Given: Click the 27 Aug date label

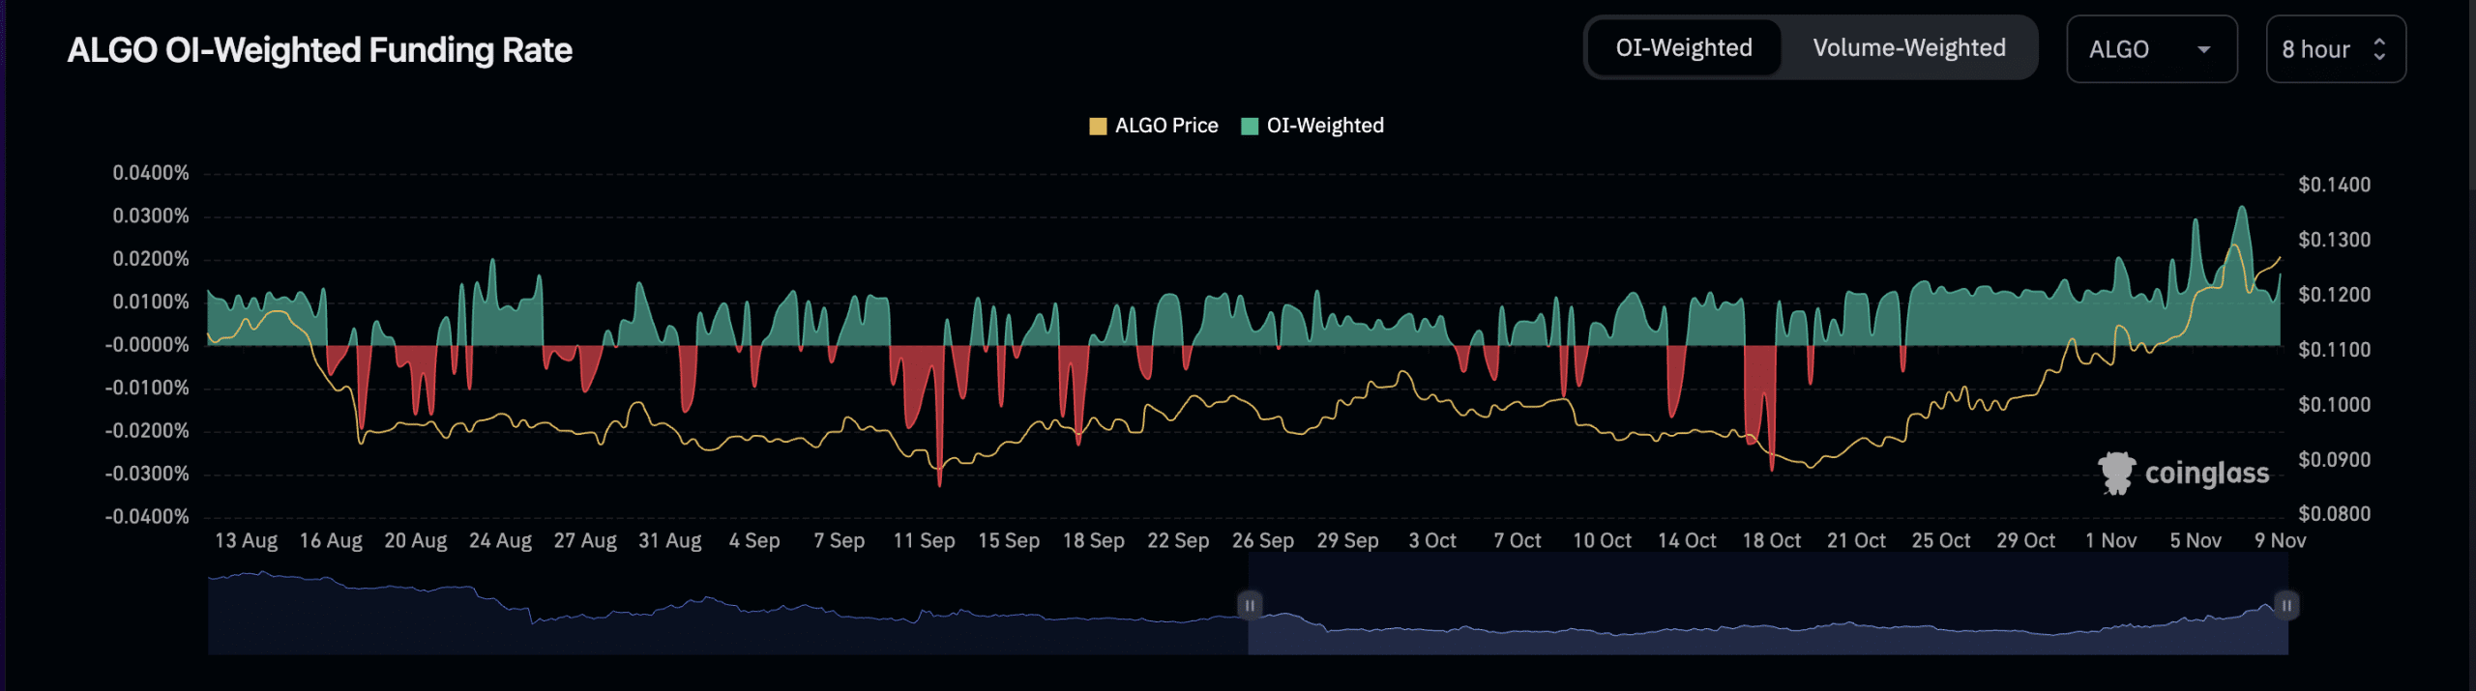Looking at the screenshot, I should tap(585, 541).
